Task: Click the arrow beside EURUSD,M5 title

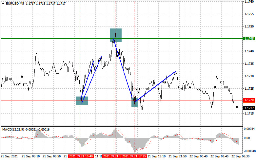Action: point(3,3)
